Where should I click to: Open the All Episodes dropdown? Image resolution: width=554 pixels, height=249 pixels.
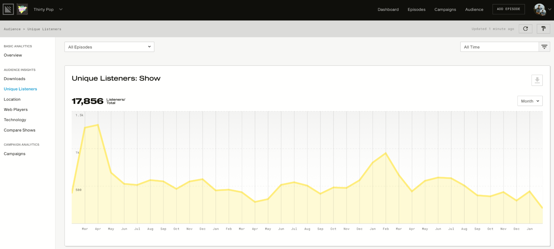[109, 47]
